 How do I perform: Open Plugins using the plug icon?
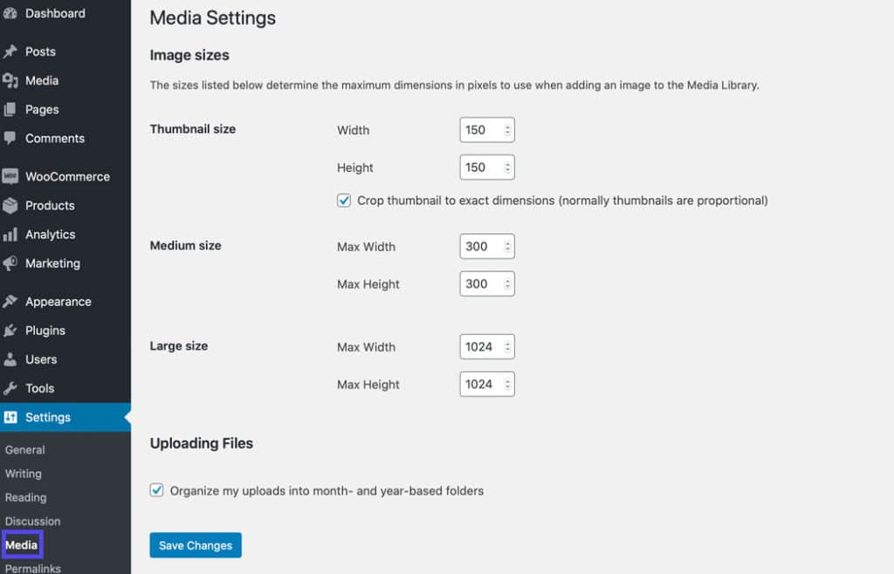(x=11, y=330)
